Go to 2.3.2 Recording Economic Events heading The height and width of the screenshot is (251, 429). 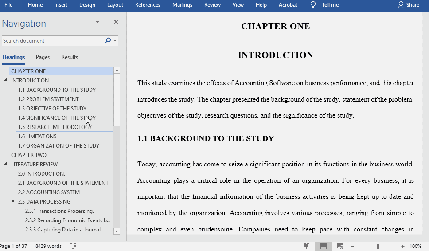[68, 220]
